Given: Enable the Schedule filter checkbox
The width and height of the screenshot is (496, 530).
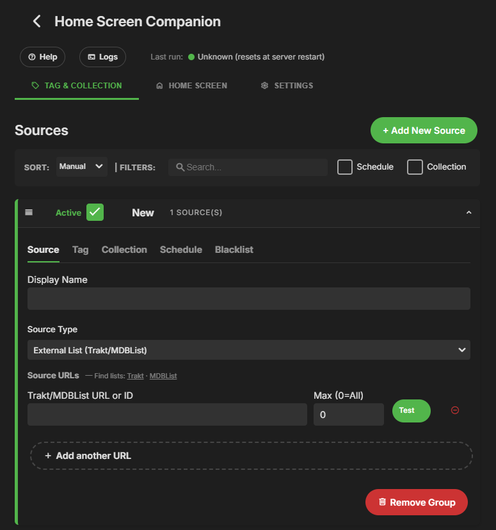Looking at the screenshot, I should [345, 167].
